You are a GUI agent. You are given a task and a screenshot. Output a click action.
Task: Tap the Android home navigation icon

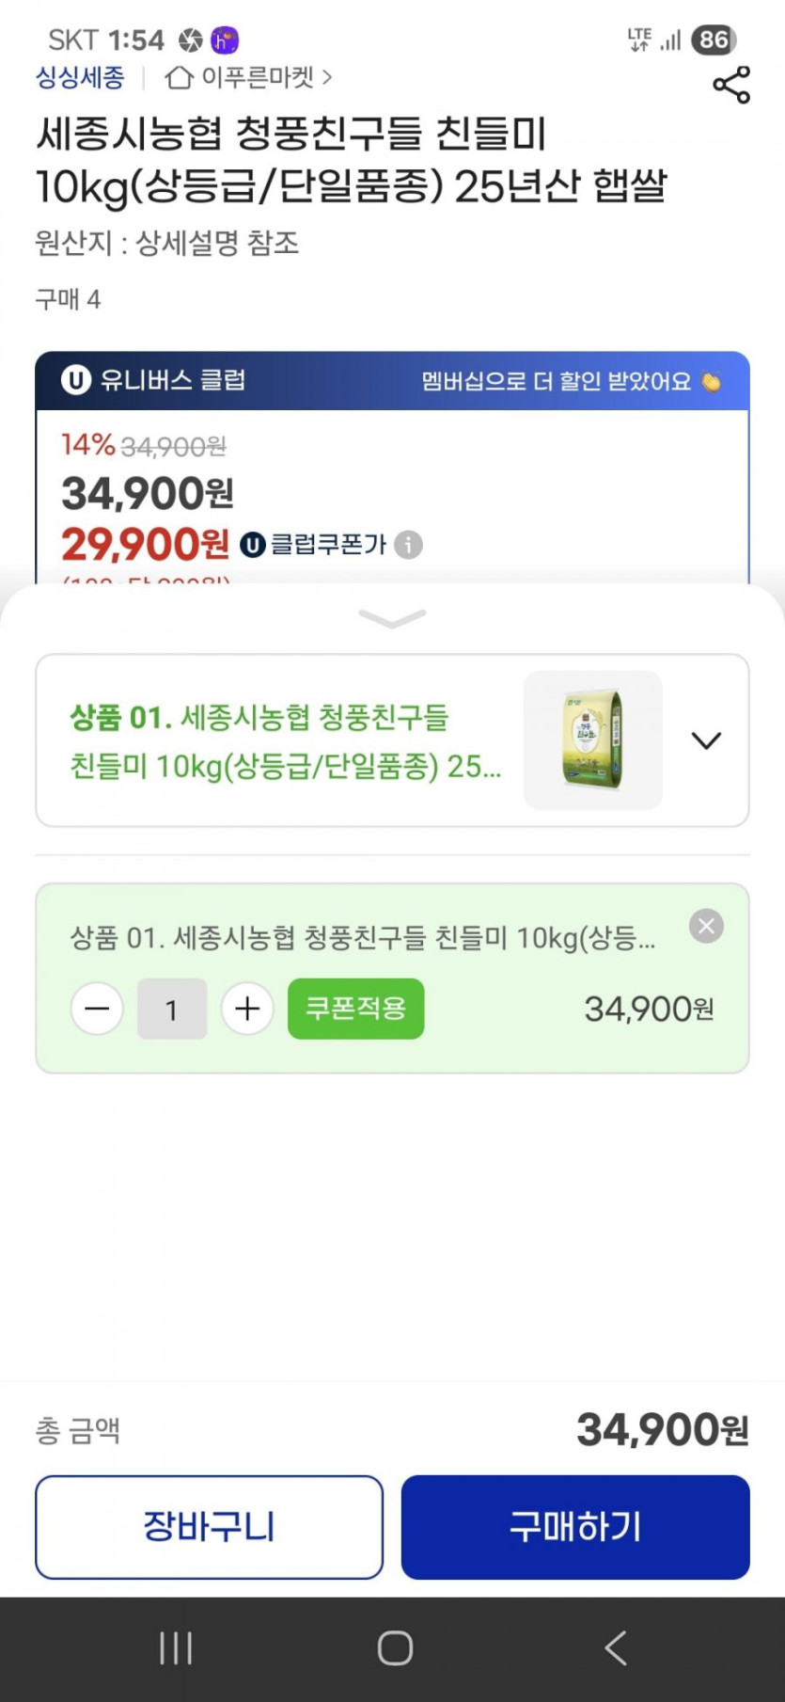395,1647
